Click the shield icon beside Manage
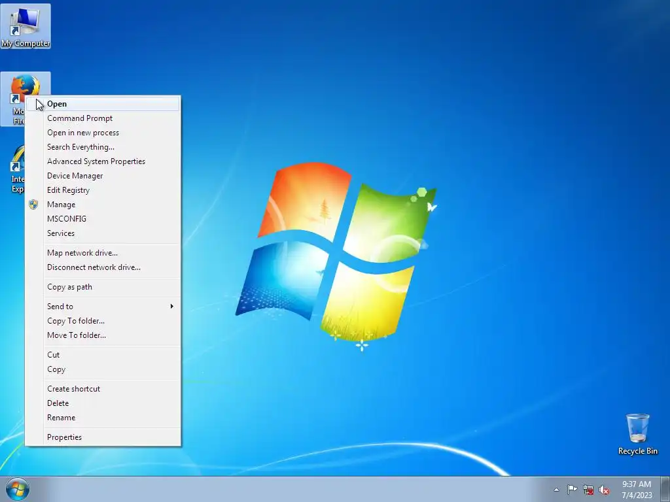The image size is (670, 502). 33,205
